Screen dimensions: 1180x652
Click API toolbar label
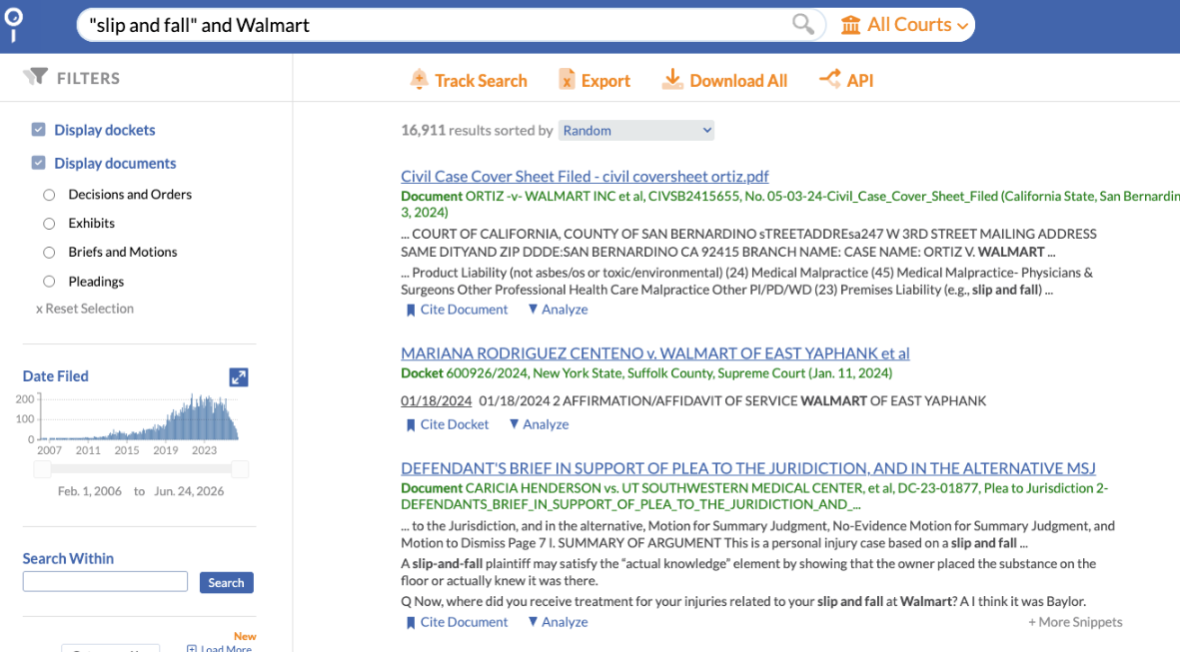(x=860, y=81)
